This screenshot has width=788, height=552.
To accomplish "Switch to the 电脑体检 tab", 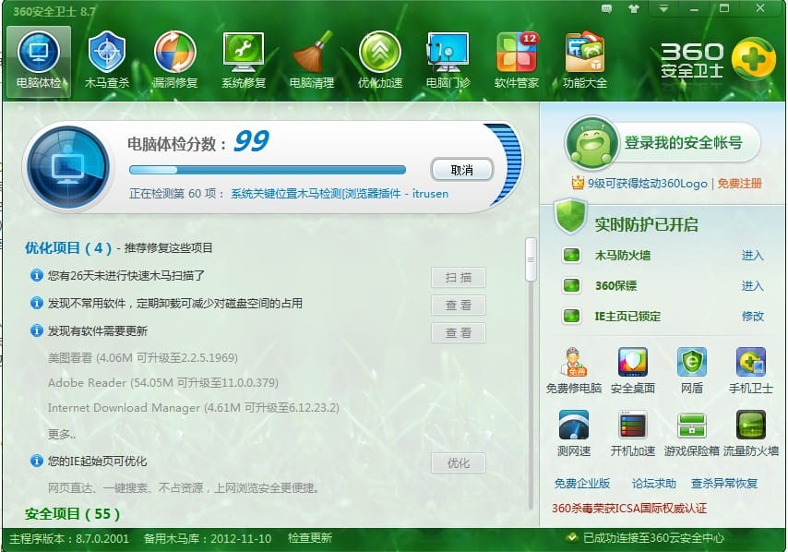I will click(39, 55).
